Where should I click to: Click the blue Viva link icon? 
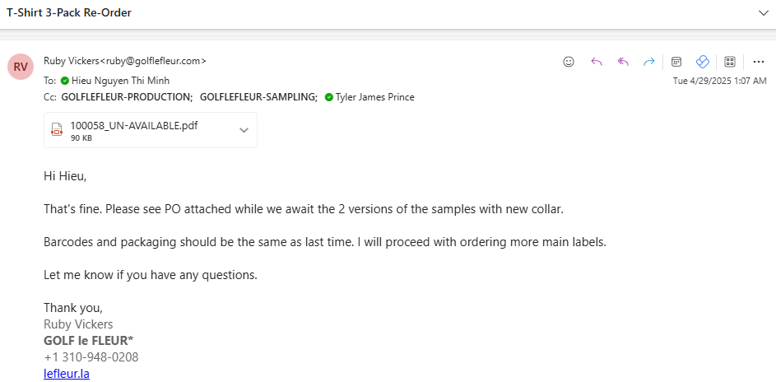point(702,62)
